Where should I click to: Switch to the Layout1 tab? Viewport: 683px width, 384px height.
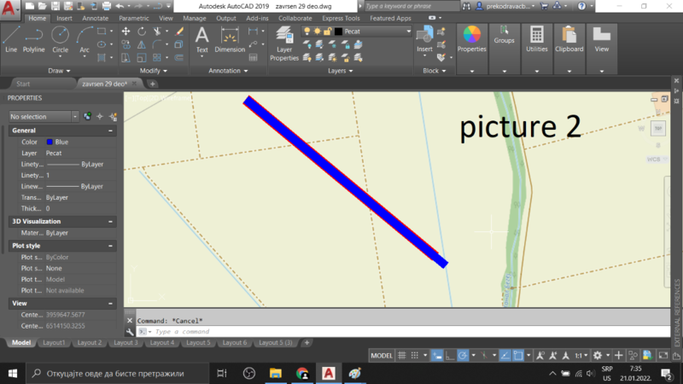54,342
